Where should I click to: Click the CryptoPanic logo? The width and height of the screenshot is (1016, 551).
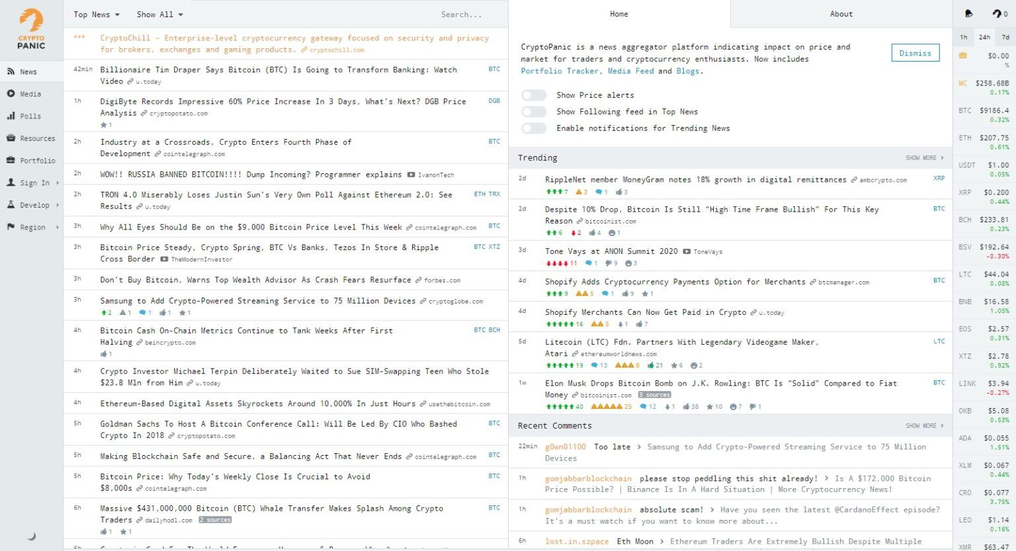point(31,30)
